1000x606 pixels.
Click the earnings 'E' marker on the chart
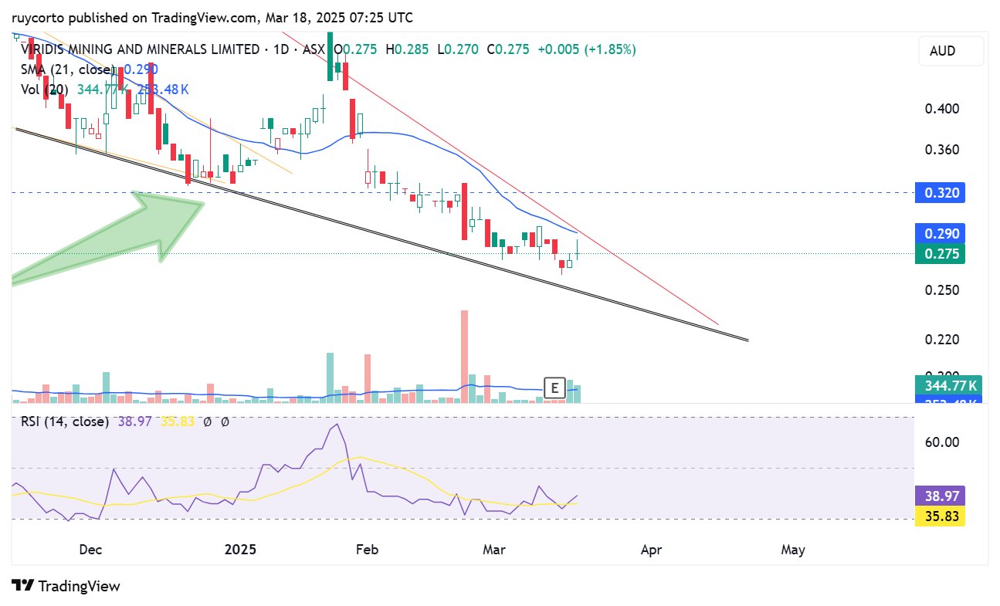click(x=554, y=388)
